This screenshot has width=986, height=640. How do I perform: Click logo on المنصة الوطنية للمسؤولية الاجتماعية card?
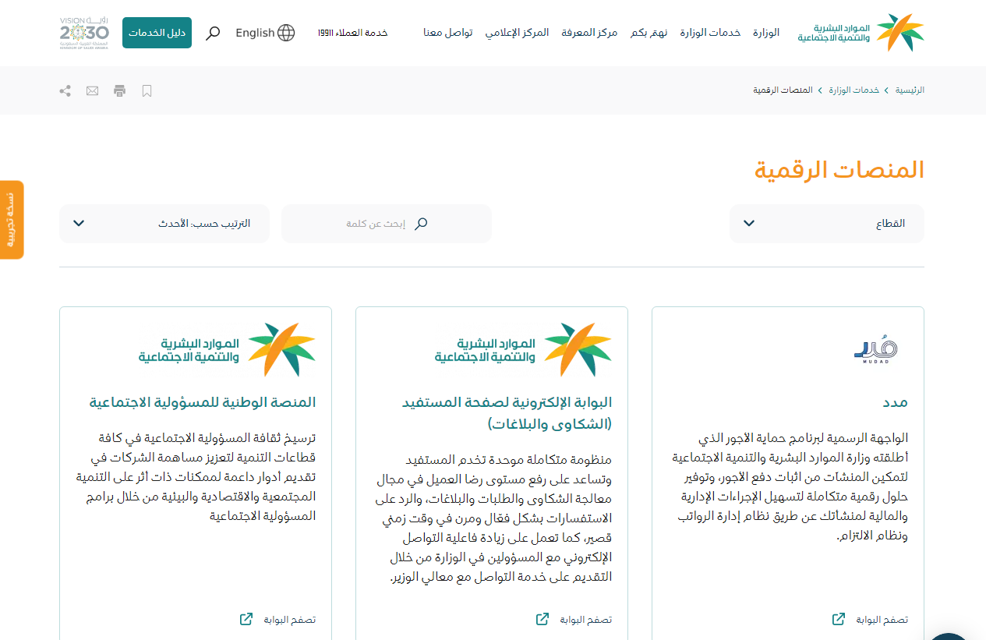pyautogui.click(x=227, y=350)
